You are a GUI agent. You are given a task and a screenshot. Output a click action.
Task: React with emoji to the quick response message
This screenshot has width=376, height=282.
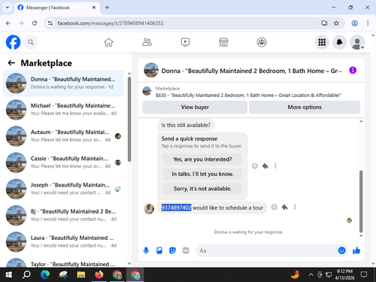pyautogui.click(x=255, y=166)
